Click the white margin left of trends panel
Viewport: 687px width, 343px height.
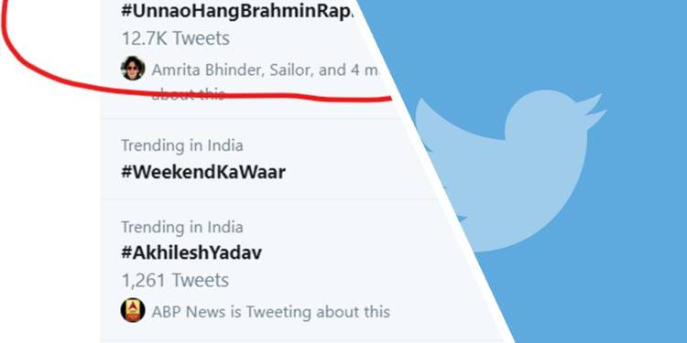pyautogui.click(x=50, y=219)
